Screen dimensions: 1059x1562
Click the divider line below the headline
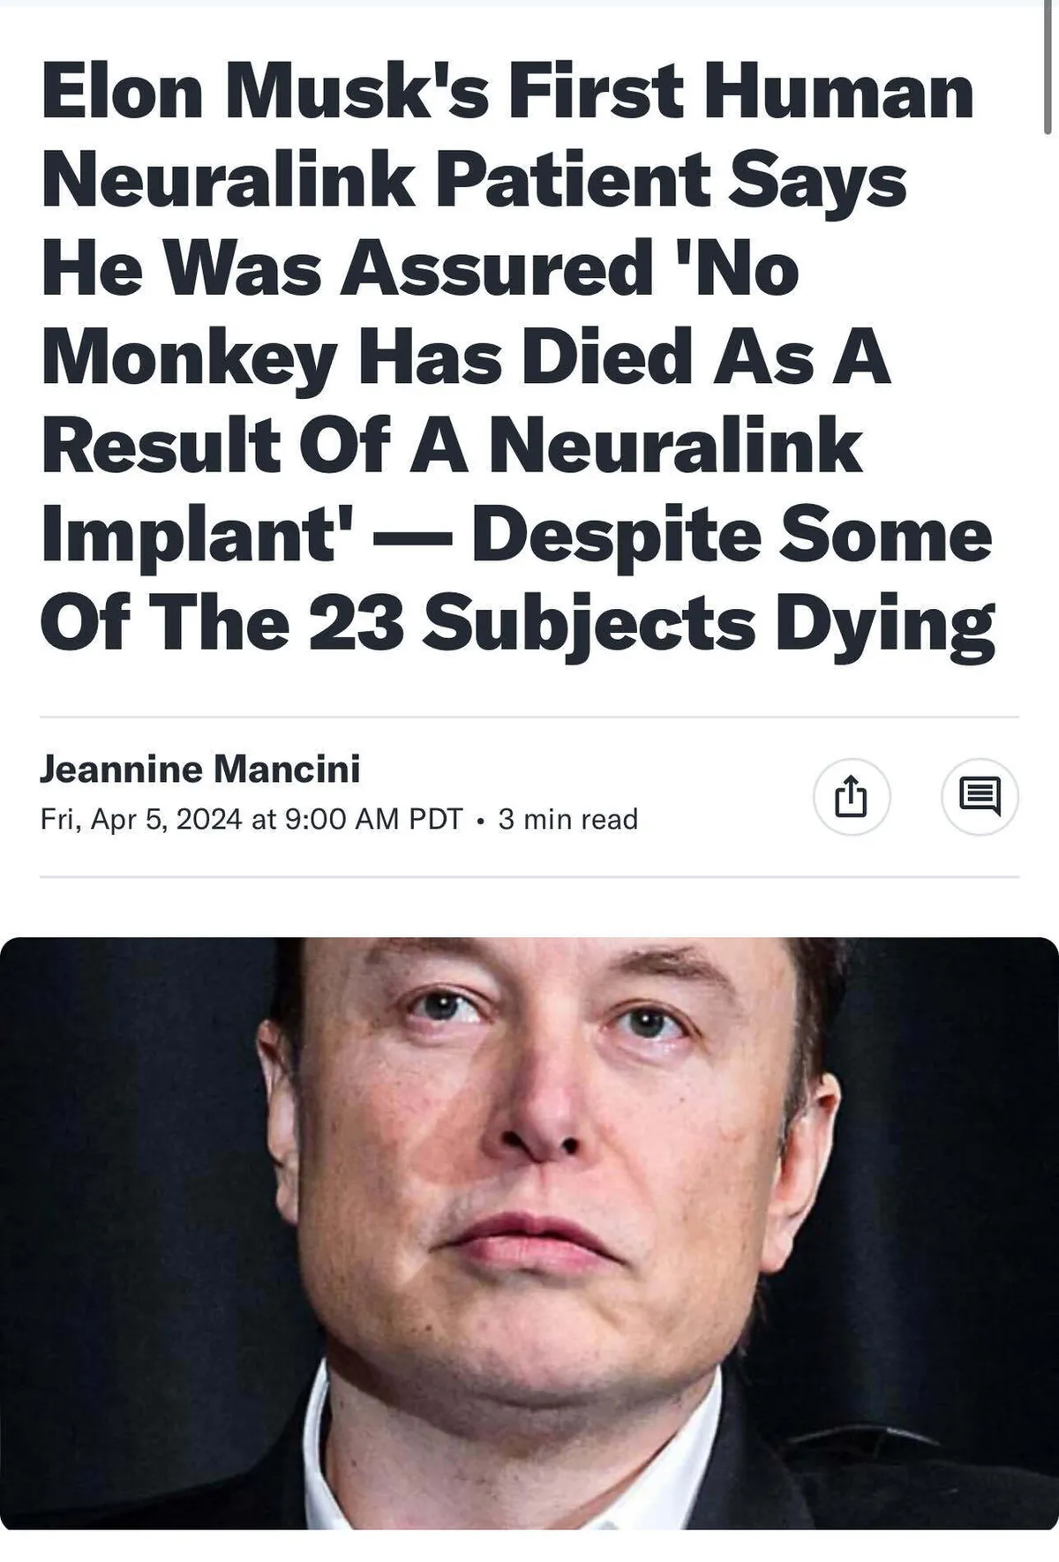(x=529, y=717)
